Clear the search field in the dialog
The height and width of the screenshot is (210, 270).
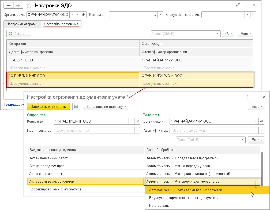(x=243, y=140)
